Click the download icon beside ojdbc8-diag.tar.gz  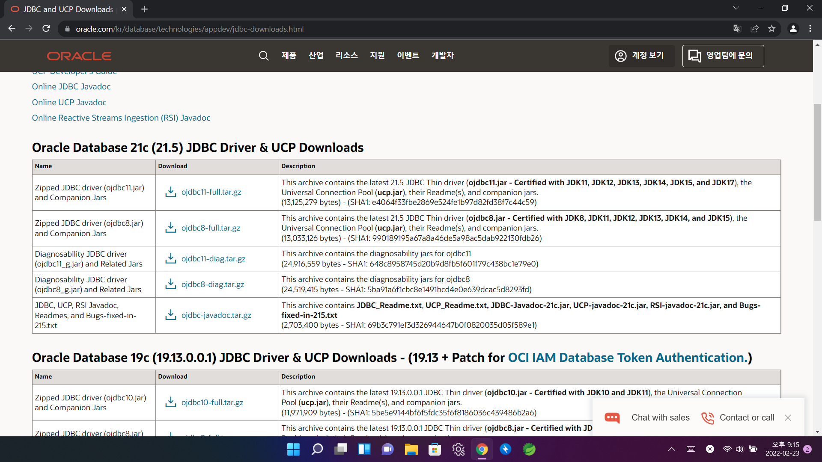coord(171,284)
